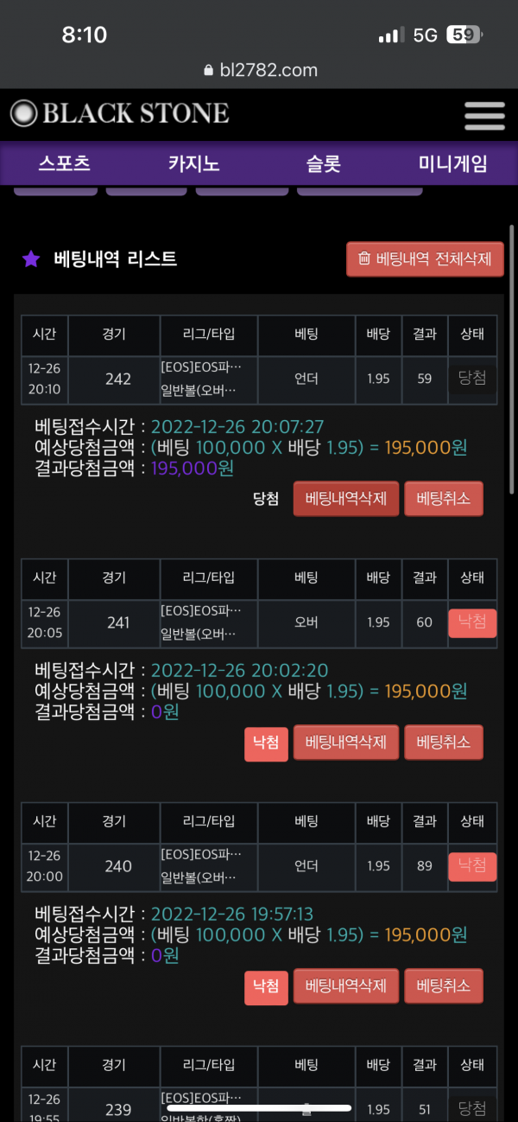518x1122 pixels.
Task: Delete bet history for round 241
Action: pos(345,742)
